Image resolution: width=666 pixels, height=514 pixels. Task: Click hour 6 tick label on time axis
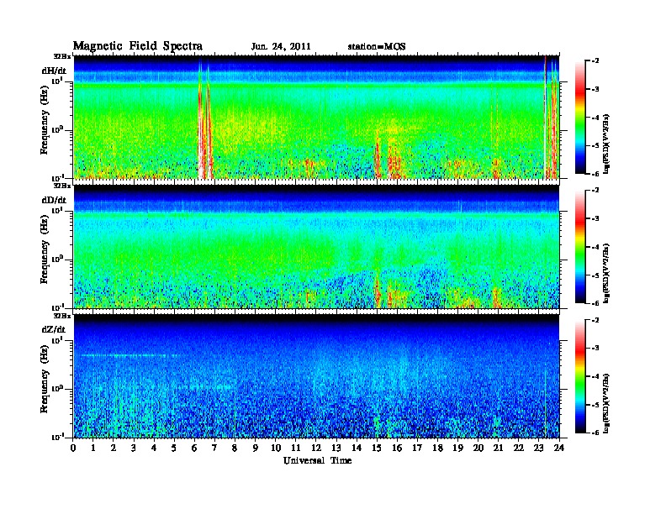[194, 448]
